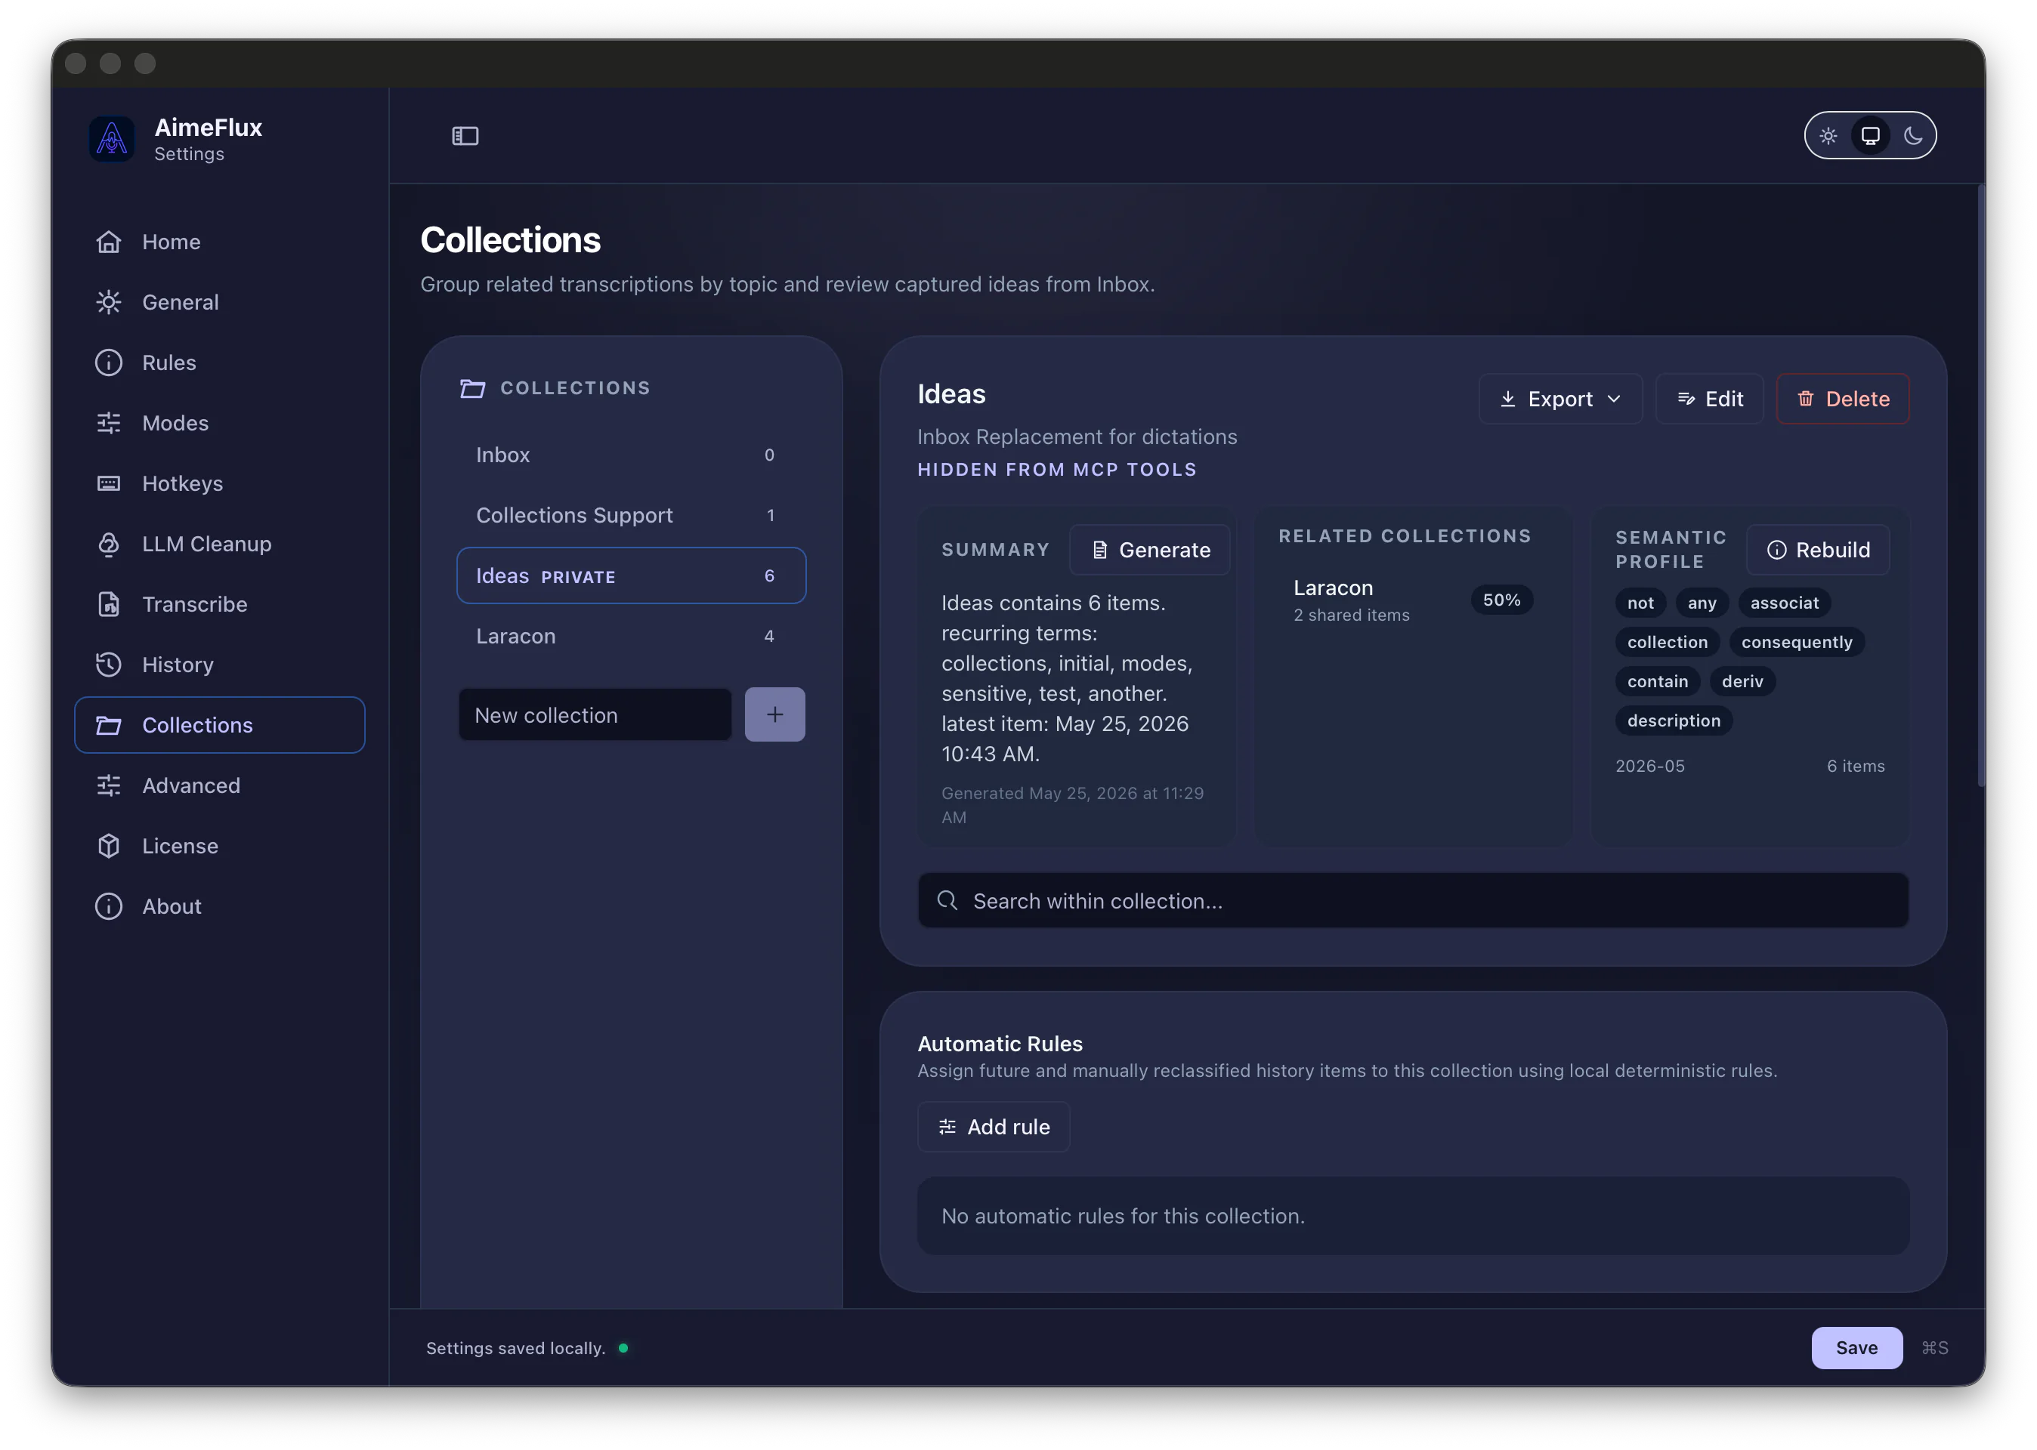Click the About info icon
This screenshot has width=2037, height=1450.
(x=109, y=906)
